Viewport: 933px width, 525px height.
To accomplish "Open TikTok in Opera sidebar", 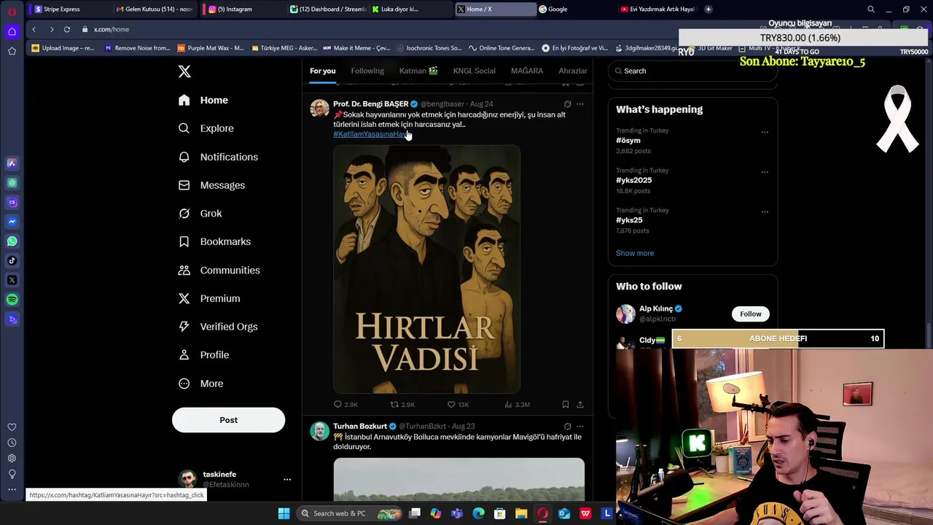I will tap(12, 260).
